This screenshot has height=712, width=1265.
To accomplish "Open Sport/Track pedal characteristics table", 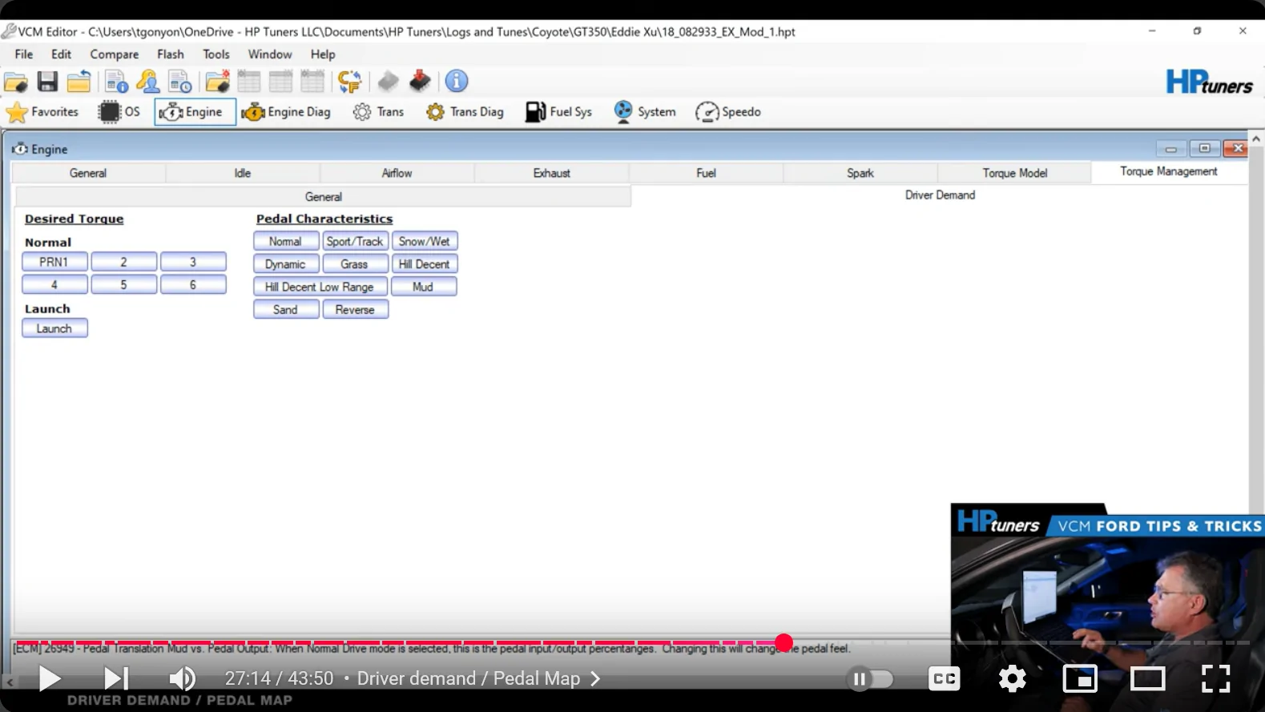I will pos(355,241).
